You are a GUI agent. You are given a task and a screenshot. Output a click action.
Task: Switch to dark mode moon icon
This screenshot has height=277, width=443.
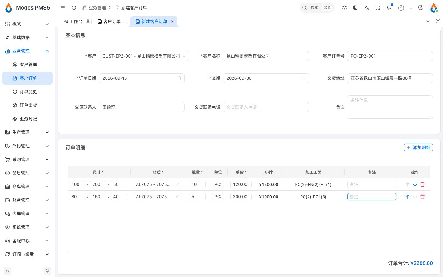pos(356,8)
